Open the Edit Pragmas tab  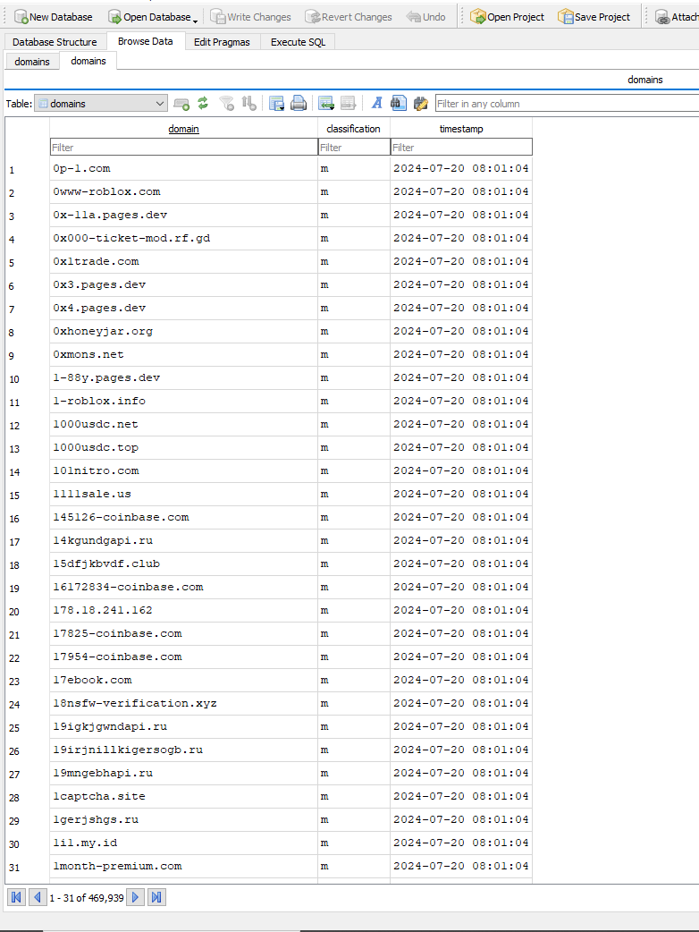click(222, 42)
